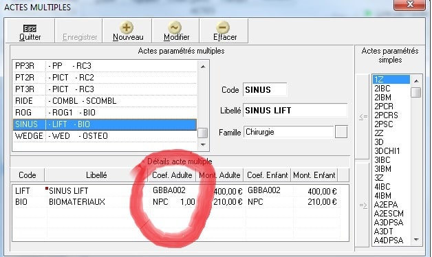432x257 pixels.
Task: Click the greyed Enregistrer button
Action: point(79,31)
